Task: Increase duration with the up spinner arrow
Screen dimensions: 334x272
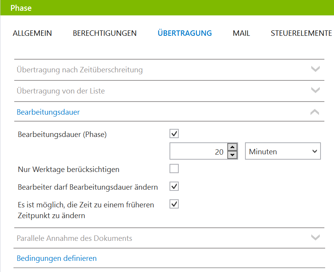Action: tap(232, 147)
